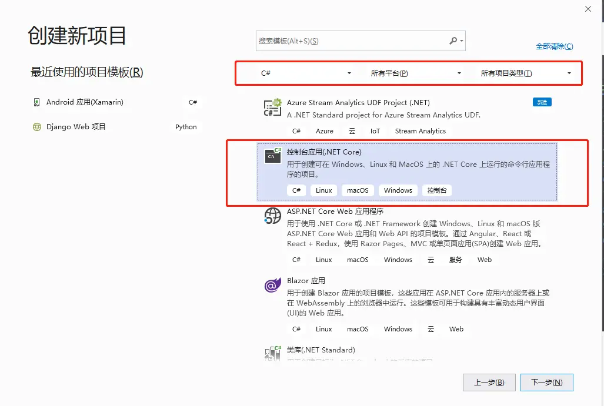Click Linux tag on console app template

tap(323, 190)
